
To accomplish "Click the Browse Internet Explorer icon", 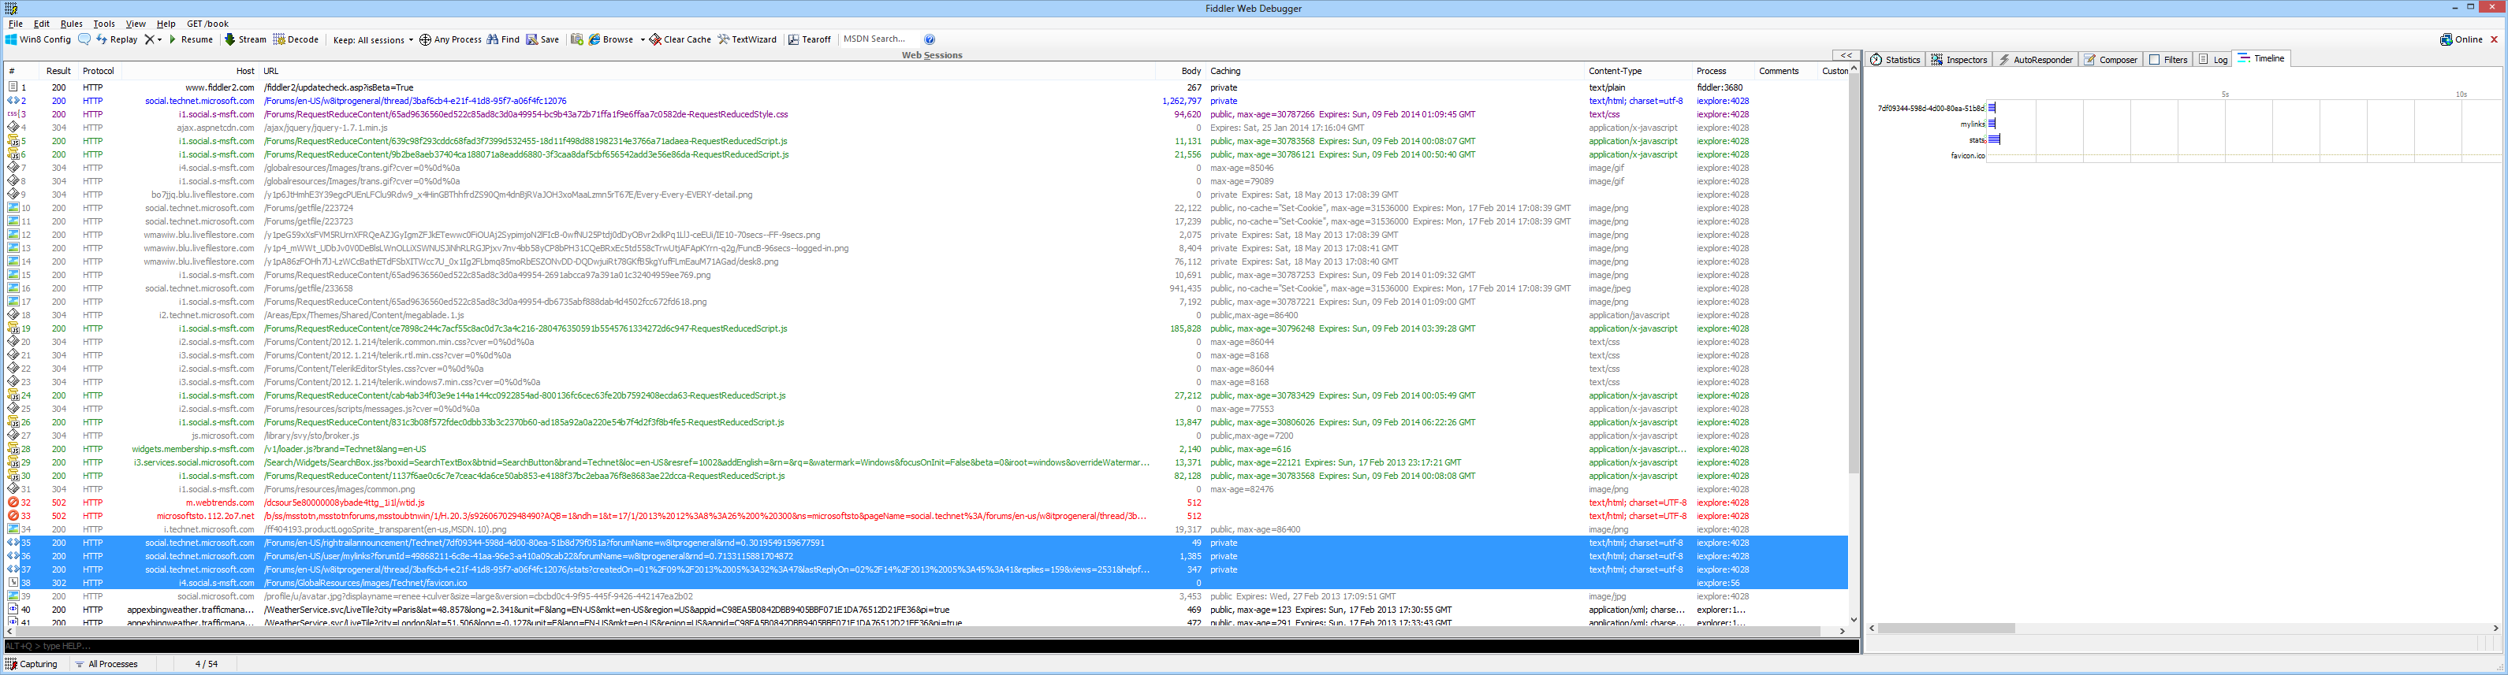I will tap(594, 40).
